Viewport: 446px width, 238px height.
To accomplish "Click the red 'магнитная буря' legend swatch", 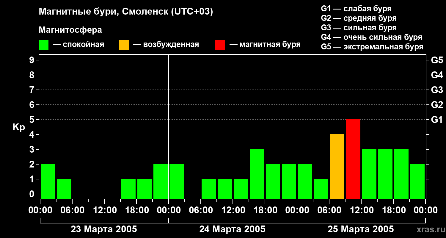I will pos(220,45).
